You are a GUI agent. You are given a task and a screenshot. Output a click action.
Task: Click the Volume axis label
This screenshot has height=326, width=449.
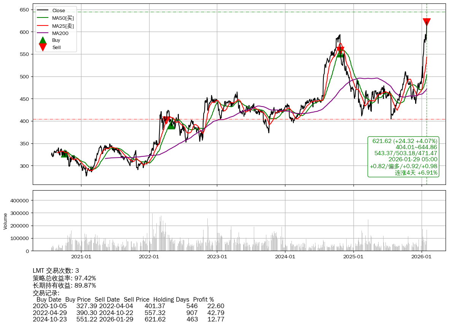pyautogui.click(x=5, y=221)
